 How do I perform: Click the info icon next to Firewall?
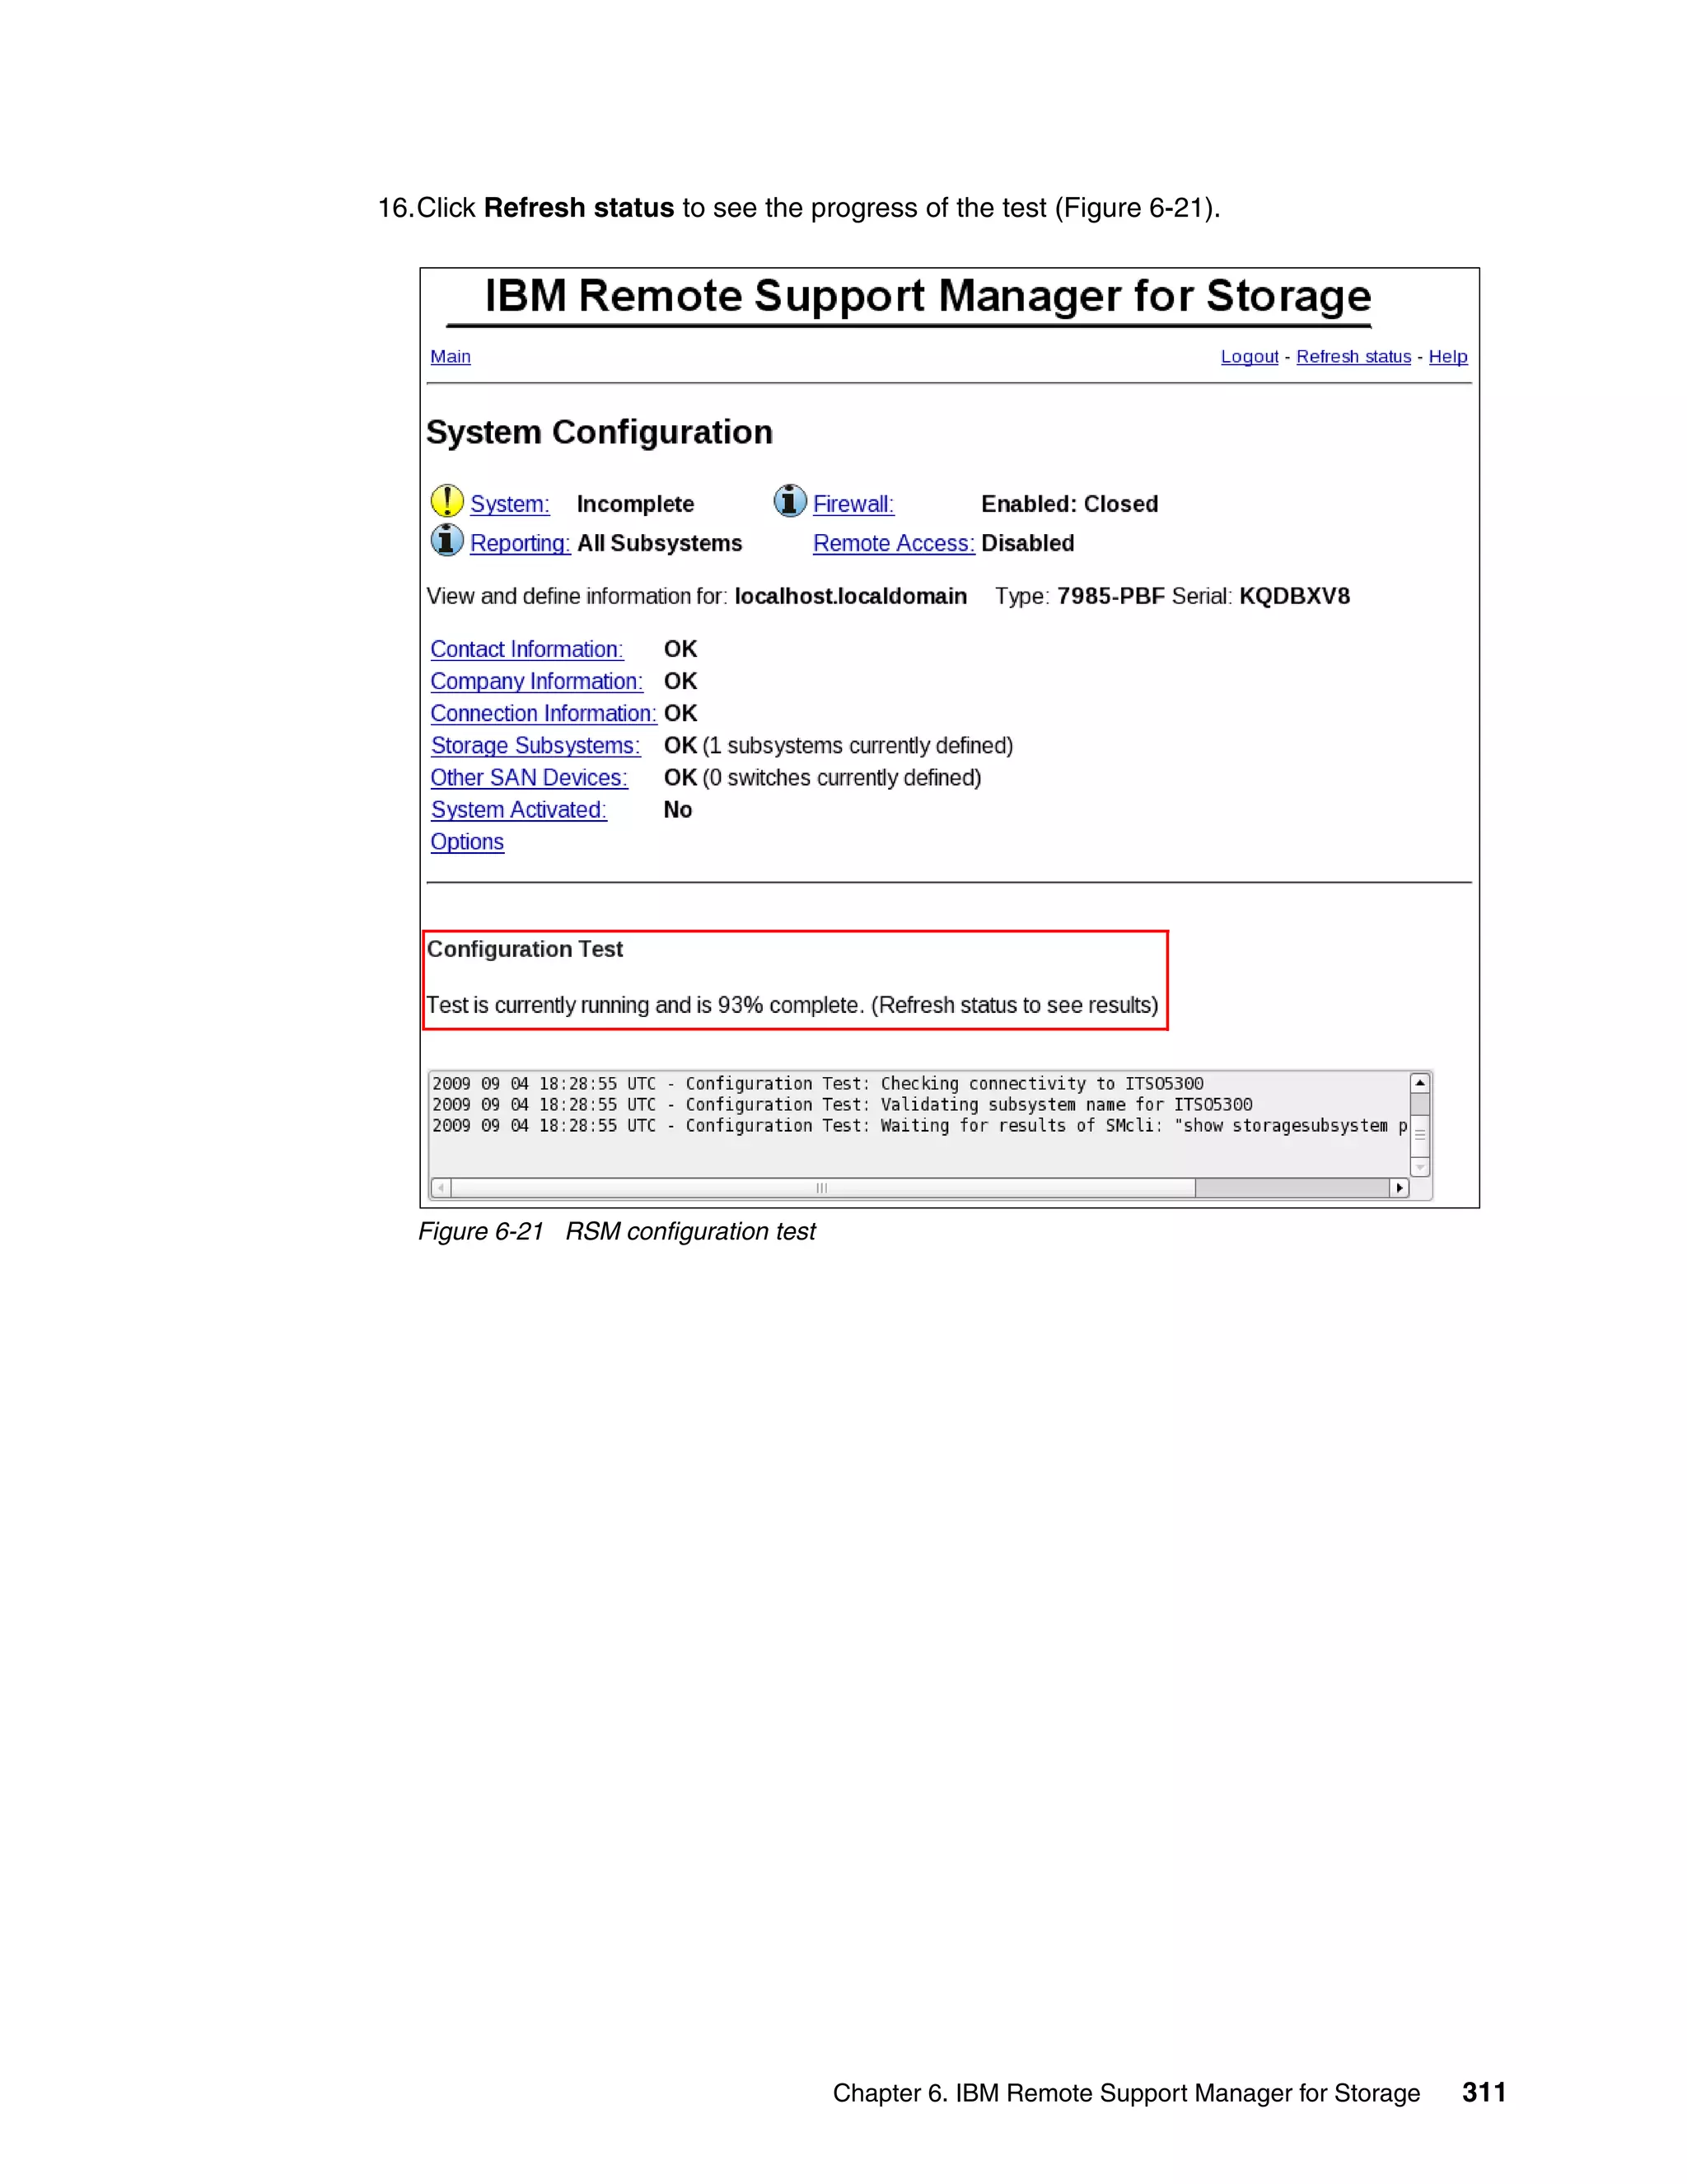coord(789,501)
